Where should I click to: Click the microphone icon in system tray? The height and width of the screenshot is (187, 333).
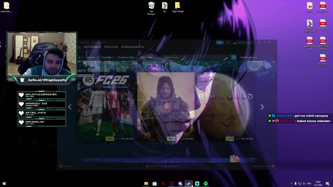296,184
